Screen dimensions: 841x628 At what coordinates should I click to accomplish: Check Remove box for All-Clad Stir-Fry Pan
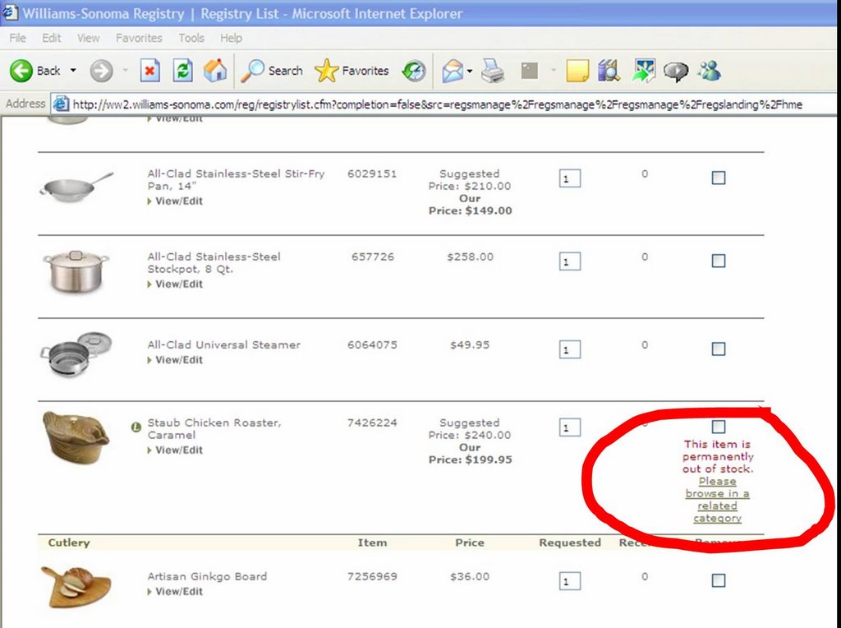click(x=718, y=178)
